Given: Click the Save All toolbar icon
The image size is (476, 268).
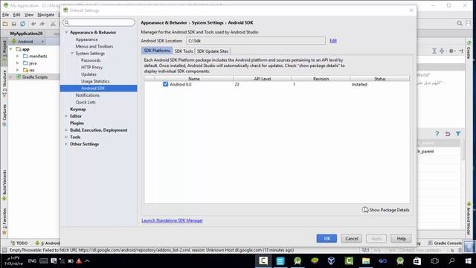Looking at the screenshot, I should tap(14, 24).
